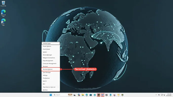The width and height of the screenshot is (173, 97).
Task: Open the blue checkmark To Do taskbar icon
Action: point(103,95)
